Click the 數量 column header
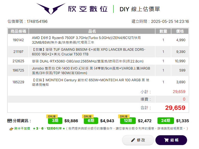Screen dimensions: 199x149 coord(163,31)
